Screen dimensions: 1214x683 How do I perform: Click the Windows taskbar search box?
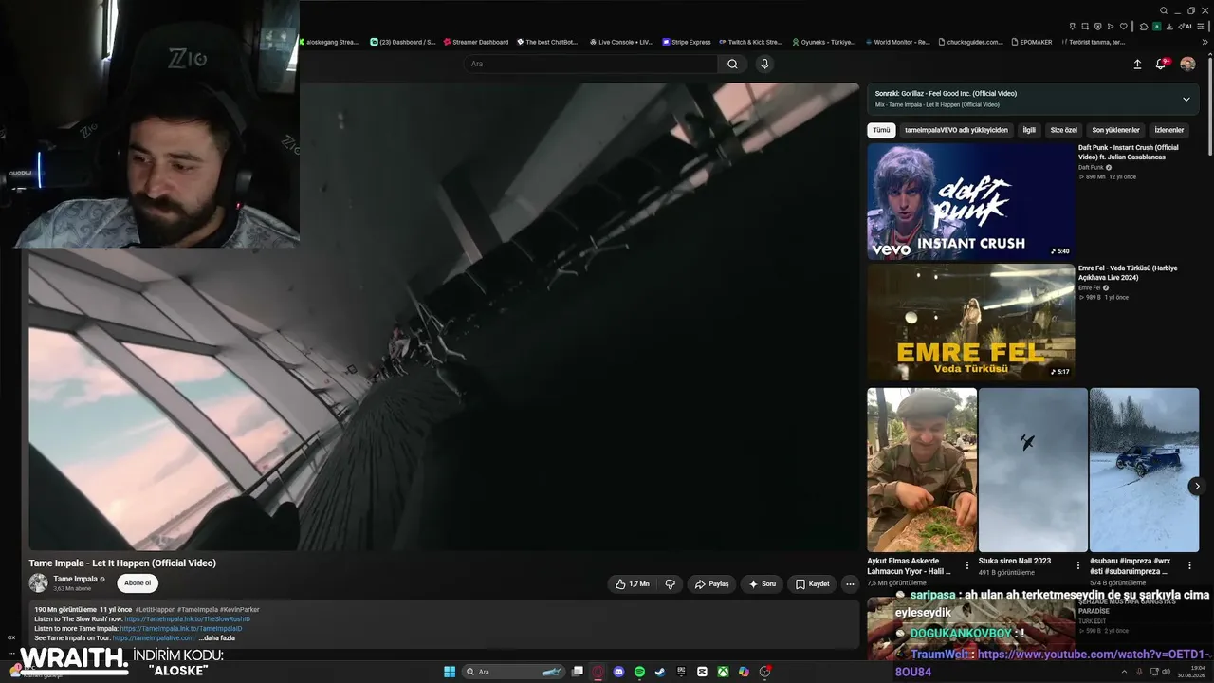(x=515, y=672)
